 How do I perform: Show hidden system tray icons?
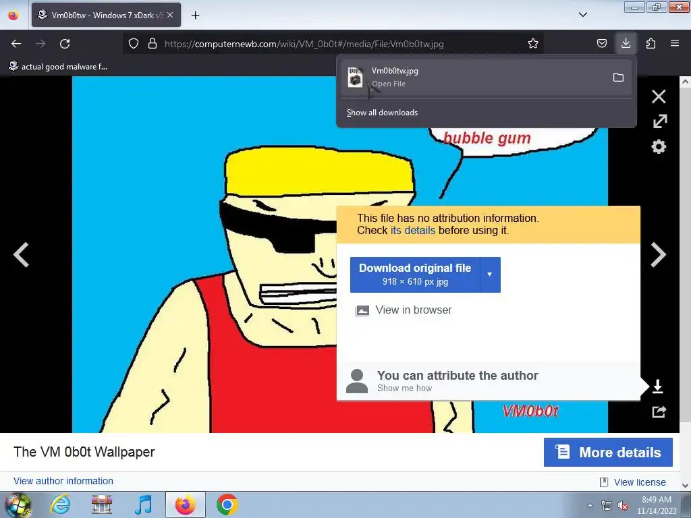point(590,505)
